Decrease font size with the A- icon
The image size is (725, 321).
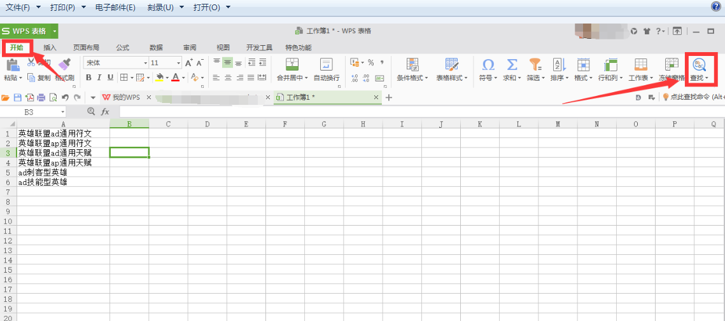pos(200,63)
